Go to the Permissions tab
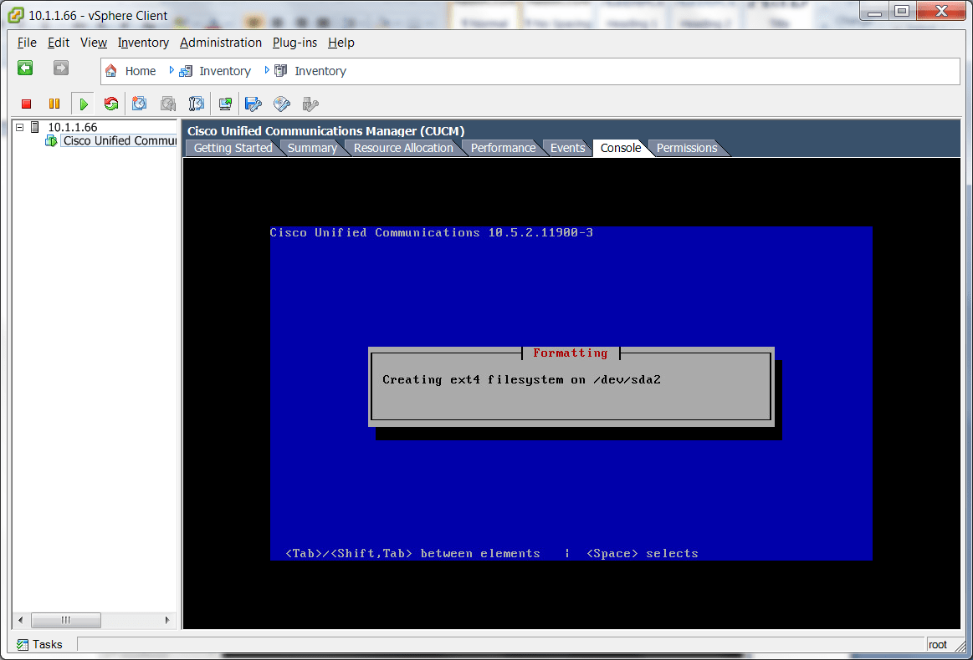Viewport: 973px width, 660px height. coord(687,148)
